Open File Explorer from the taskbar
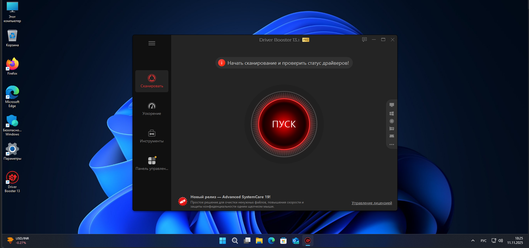Image resolution: width=529 pixels, height=248 pixels. point(259,241)
